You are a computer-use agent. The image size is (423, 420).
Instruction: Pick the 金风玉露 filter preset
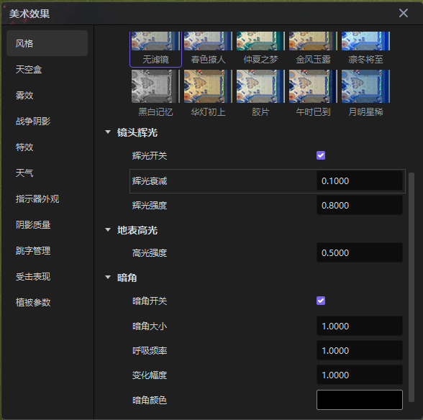(313, 48)
